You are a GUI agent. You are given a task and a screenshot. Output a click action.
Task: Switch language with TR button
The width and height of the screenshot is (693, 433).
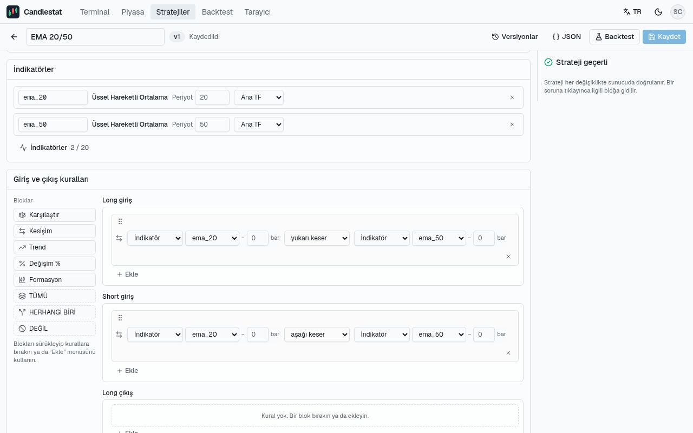click(632, 12)
